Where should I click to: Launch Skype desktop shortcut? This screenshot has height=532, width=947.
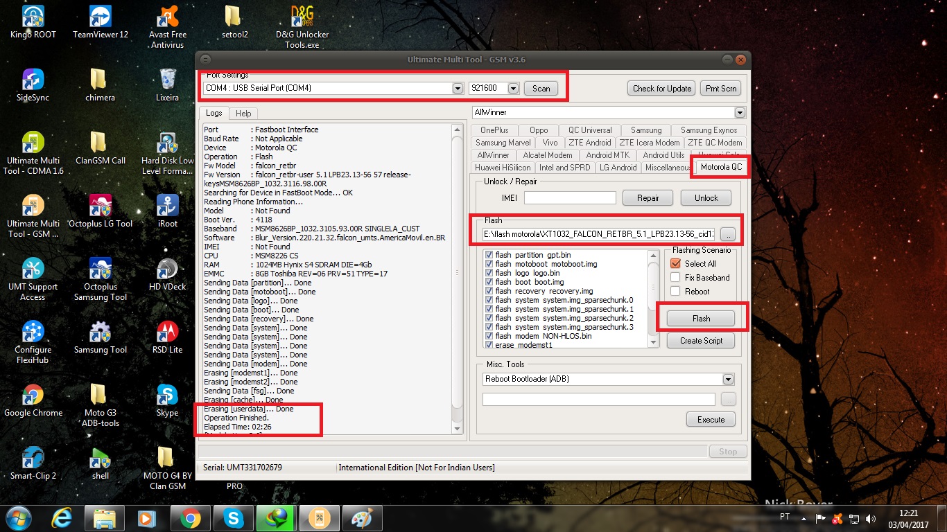coord(168,400)
